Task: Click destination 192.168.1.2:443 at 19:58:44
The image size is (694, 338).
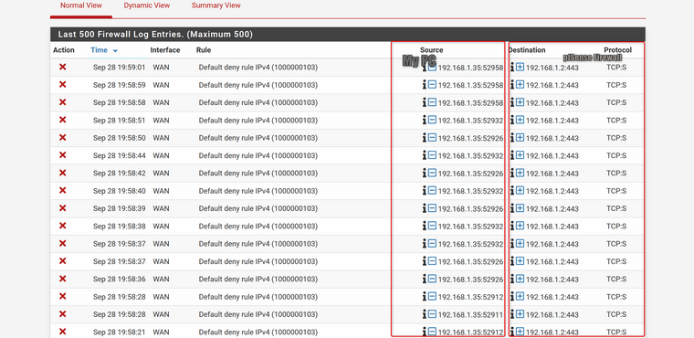Action: point(552,156)
